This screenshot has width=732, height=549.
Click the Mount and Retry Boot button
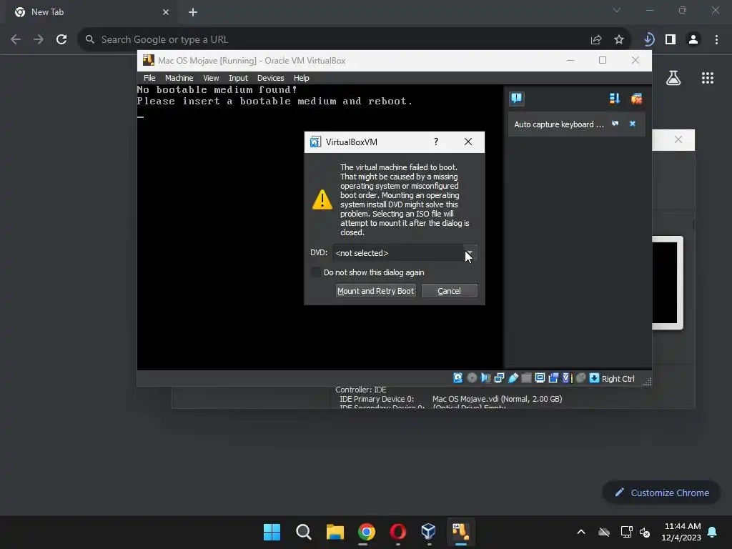[375, 291]
